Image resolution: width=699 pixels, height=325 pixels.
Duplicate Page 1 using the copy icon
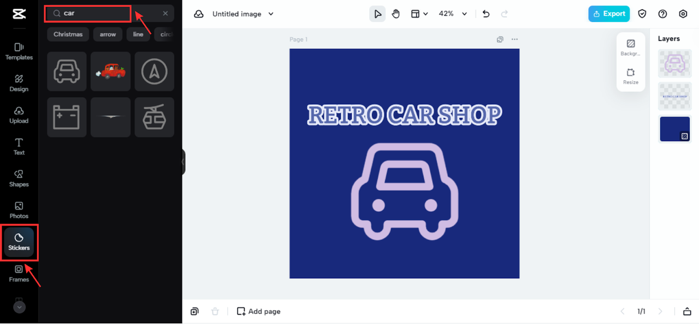[x=500, y=39]
